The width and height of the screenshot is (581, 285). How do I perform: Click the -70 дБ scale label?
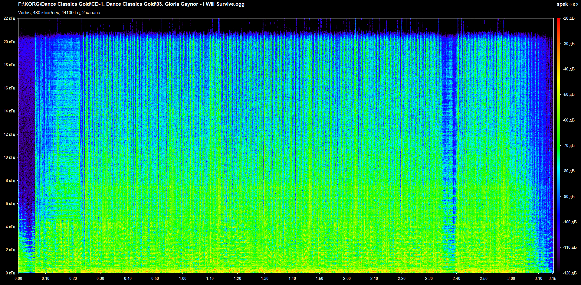point(569,145)
